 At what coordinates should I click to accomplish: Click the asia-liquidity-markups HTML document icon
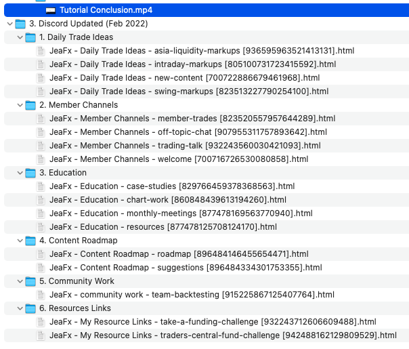41,51
